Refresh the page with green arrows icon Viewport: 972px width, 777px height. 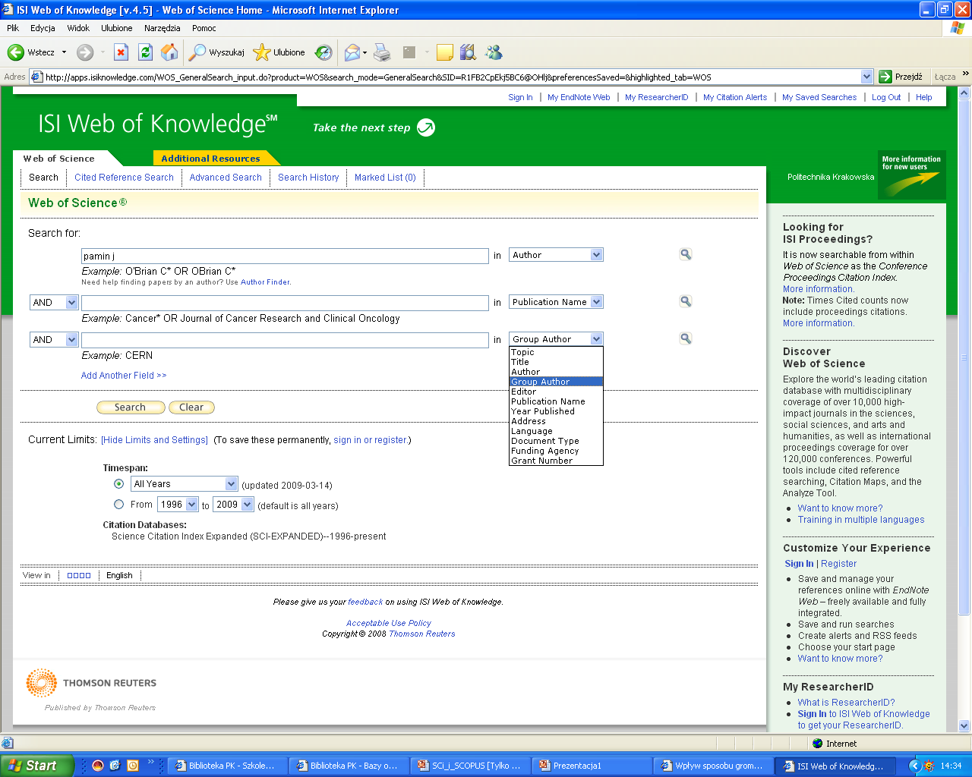point(145,52)
